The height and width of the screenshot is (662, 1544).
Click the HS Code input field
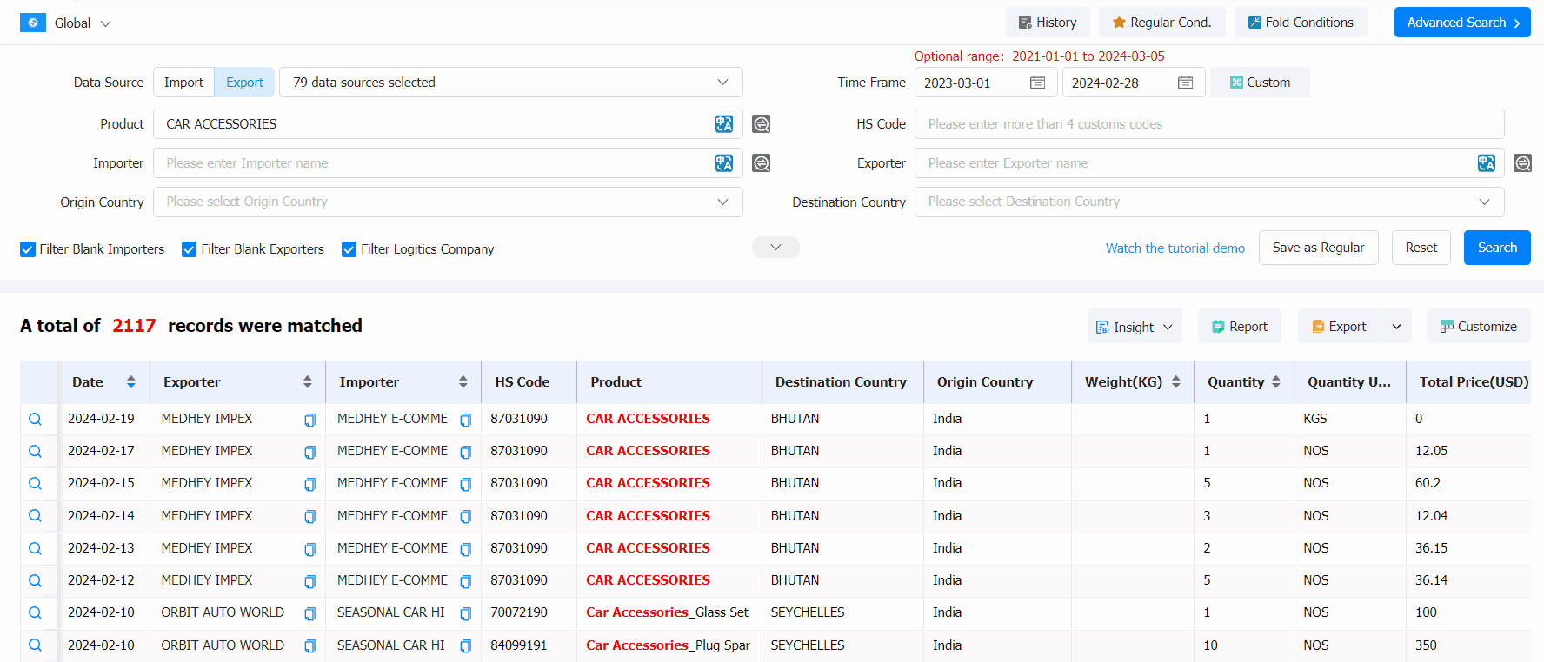pos(1208,124)
